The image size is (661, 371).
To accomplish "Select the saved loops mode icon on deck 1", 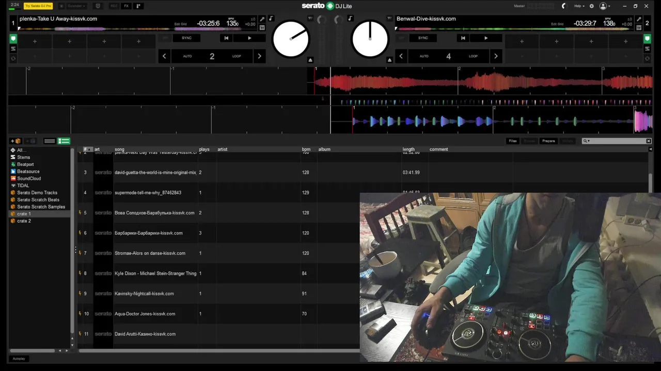I will (13, 58).
